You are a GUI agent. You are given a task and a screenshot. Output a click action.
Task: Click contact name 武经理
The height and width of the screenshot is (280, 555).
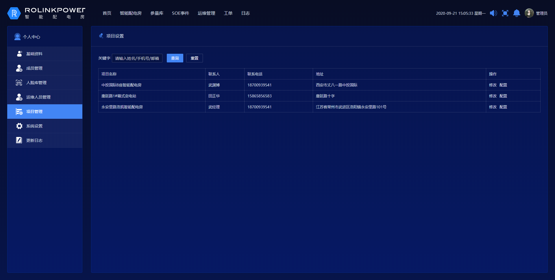214,107
